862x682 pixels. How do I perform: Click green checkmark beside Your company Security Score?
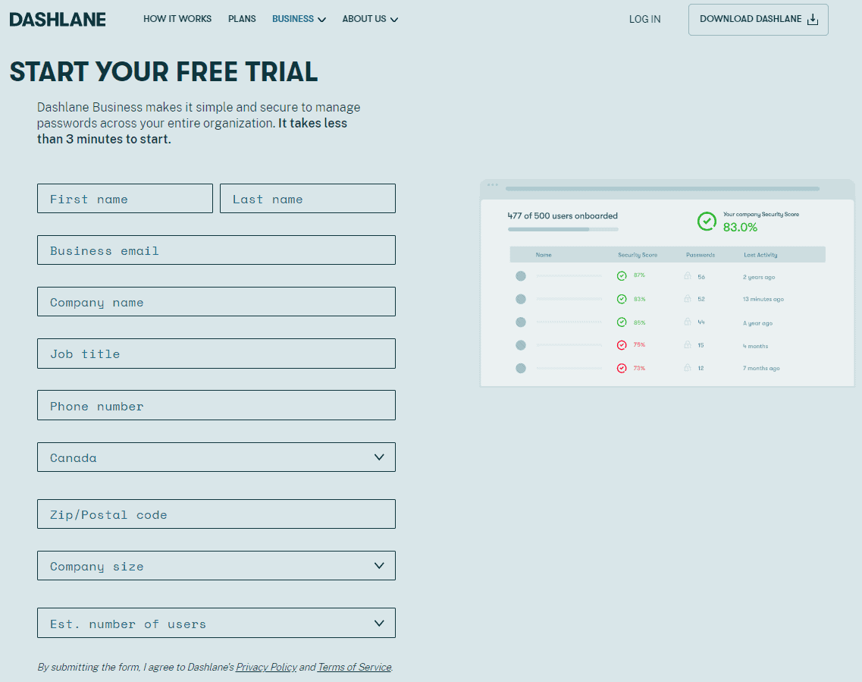tap(707, 222)
